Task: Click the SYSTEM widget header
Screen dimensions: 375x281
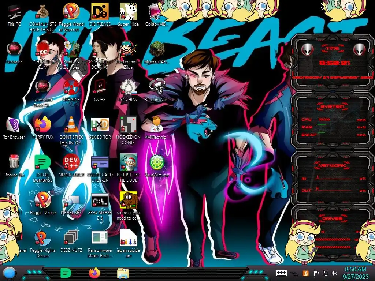Action: pyautogui.click(x=333, y=106)
